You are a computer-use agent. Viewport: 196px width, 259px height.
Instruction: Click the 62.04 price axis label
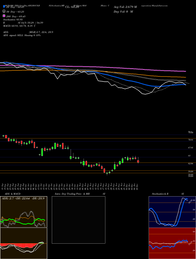tap(191, 163)
